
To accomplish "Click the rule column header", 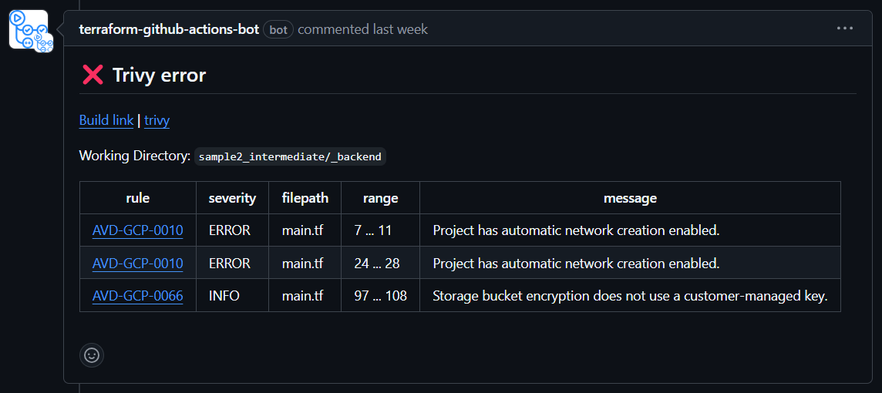I will point(137,198).
